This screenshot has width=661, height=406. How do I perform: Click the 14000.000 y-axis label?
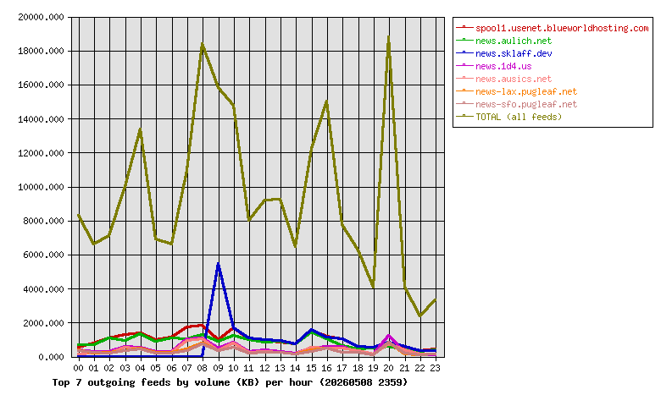click(41, 119)
